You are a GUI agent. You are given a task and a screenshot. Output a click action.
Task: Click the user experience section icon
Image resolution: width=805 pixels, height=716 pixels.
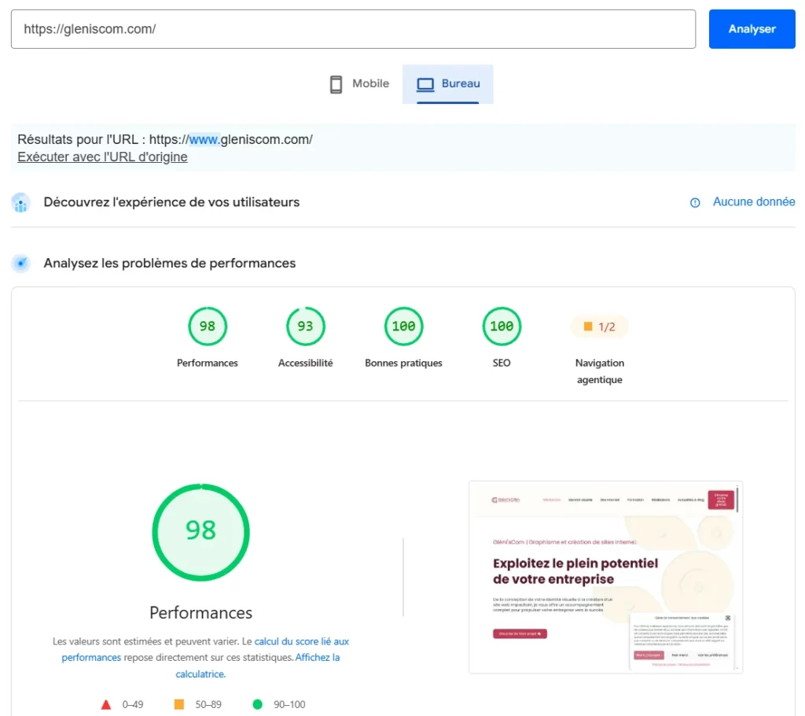point(20,202)
